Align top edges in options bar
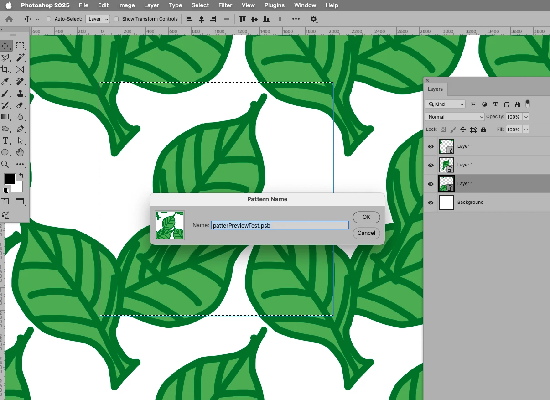The width and height of the screenshot is (550, 400). click(243, 19)
